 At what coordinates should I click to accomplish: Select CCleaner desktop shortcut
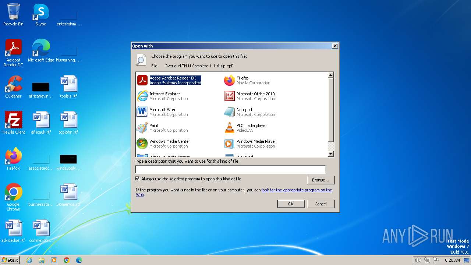pos(13,87)
